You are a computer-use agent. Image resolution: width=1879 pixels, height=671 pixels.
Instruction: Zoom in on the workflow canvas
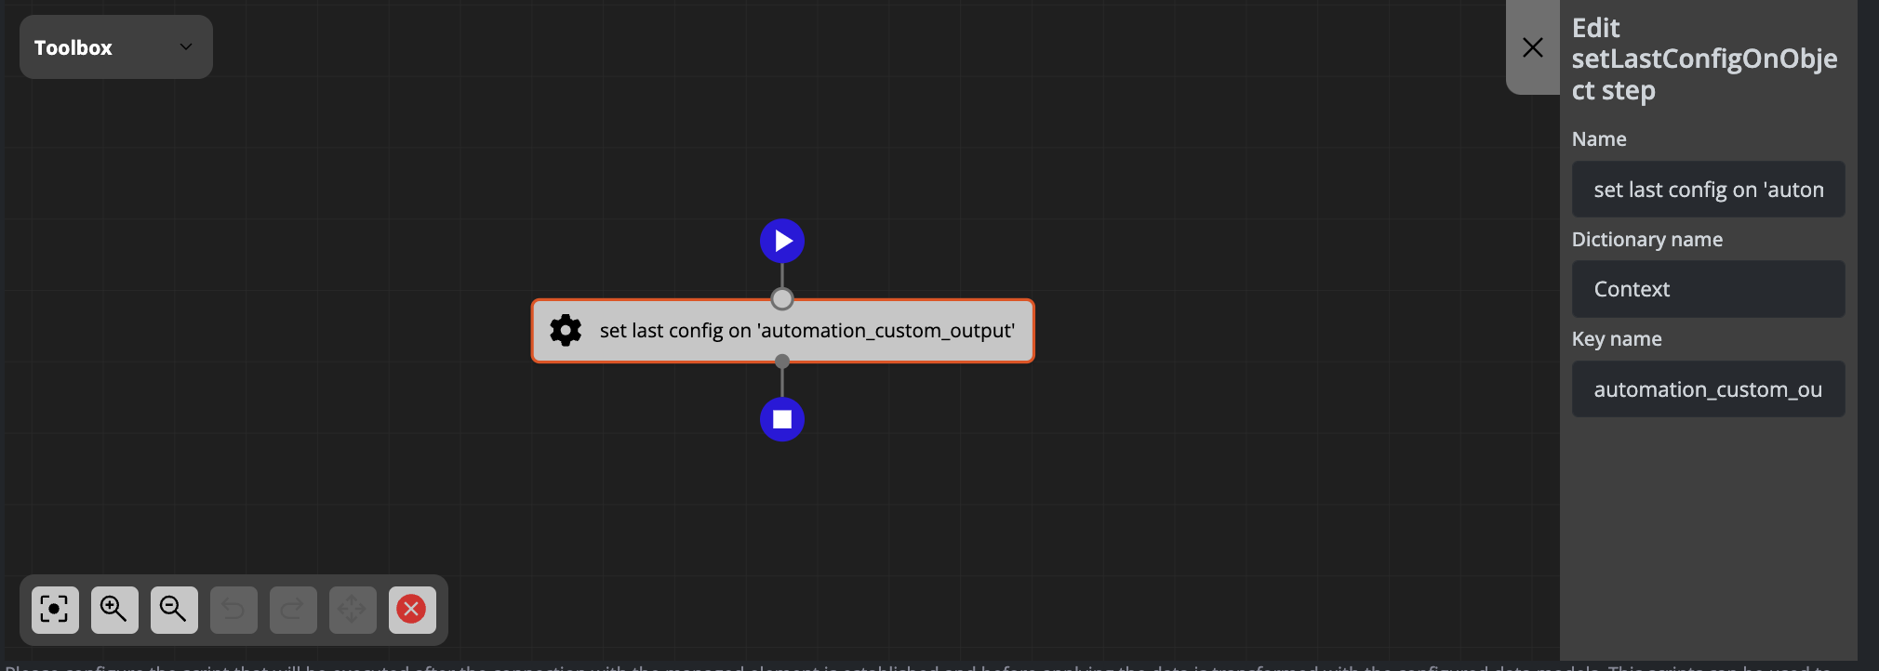coord(114,610)
